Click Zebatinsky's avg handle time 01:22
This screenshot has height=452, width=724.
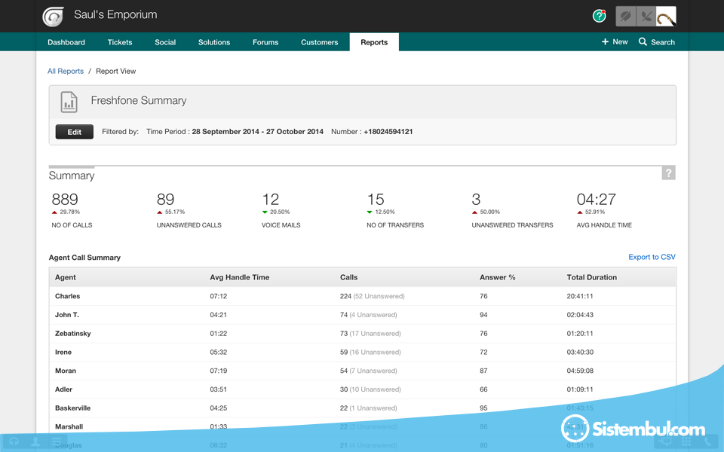[x=219, y=334]
